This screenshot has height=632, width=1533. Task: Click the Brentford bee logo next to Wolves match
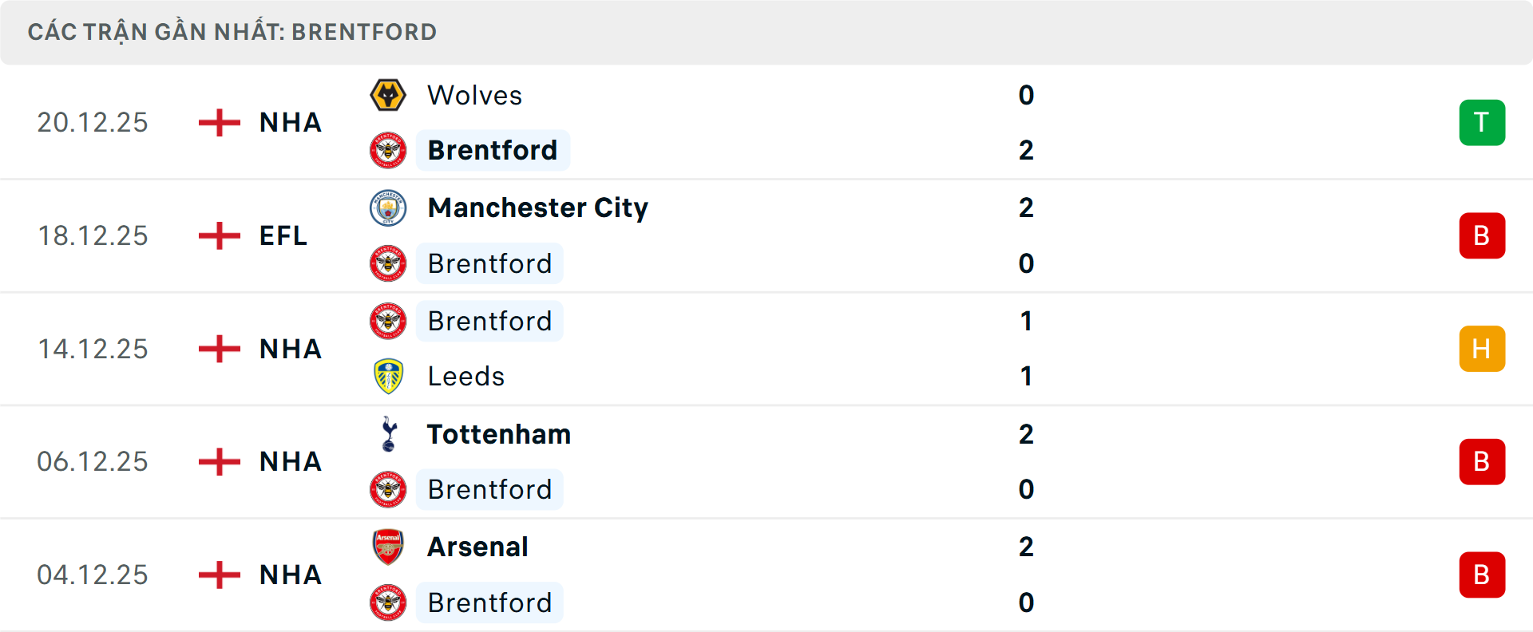pos(388,150)
